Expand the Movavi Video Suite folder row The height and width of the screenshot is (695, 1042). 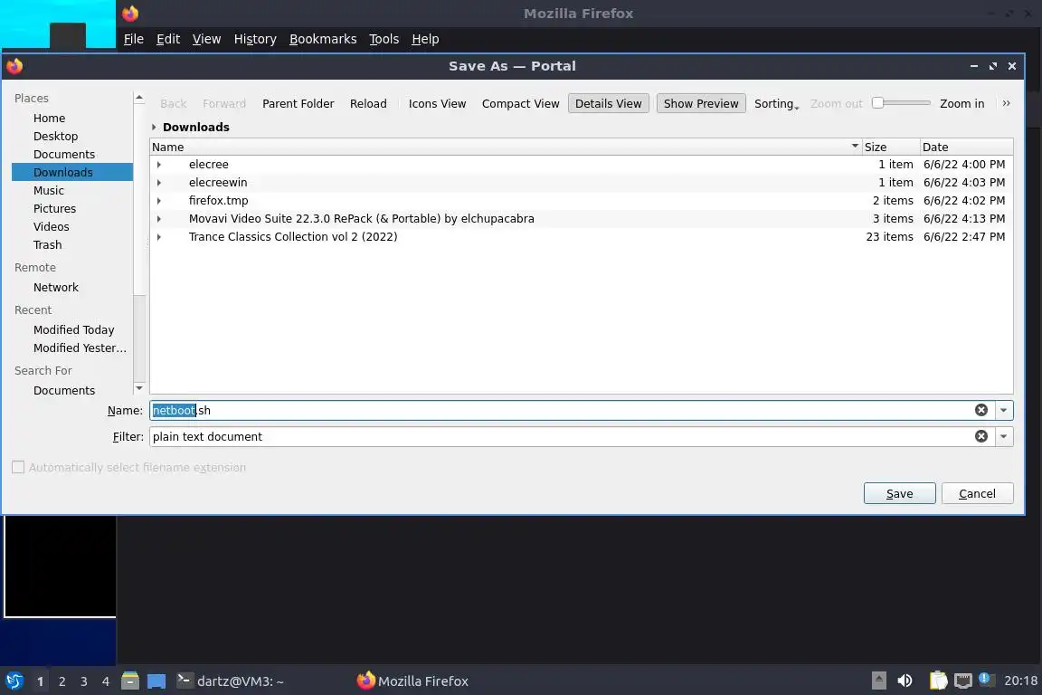[159, 218]
